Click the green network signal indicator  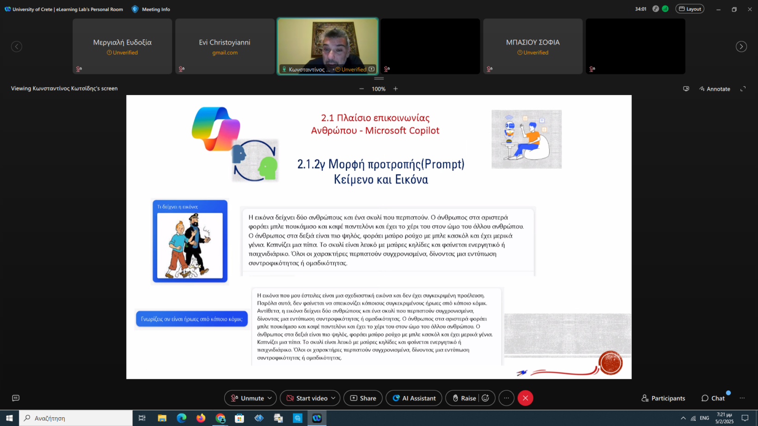665,9
